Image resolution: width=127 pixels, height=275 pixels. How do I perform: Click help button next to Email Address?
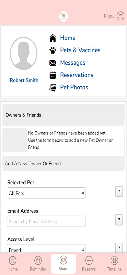[x=119, y=220]
